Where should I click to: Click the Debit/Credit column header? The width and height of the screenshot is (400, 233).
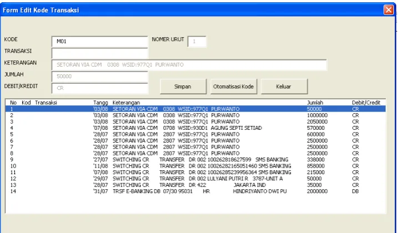click(366, 103)
